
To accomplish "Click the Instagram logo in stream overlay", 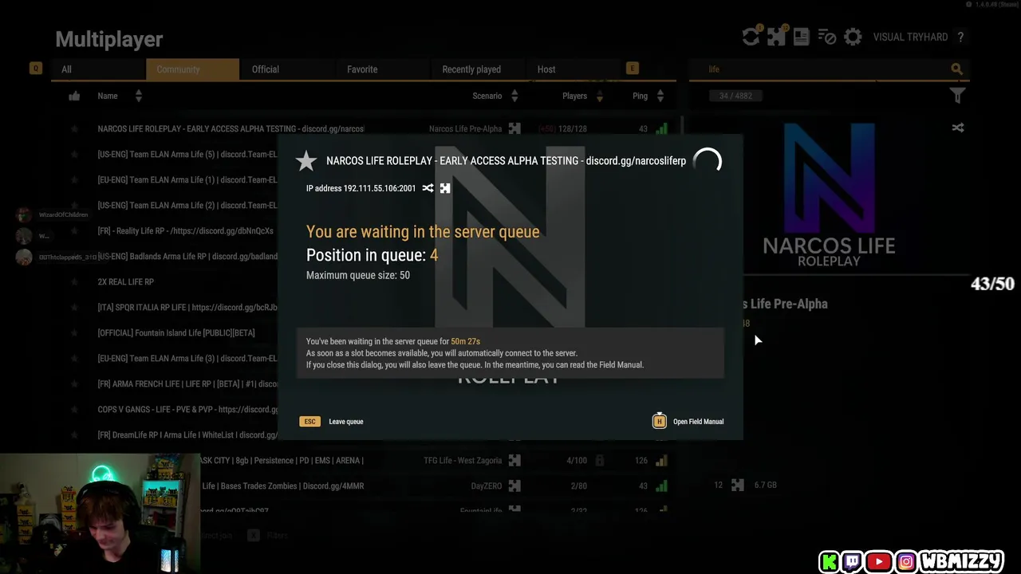I will (x=906, y=562).
